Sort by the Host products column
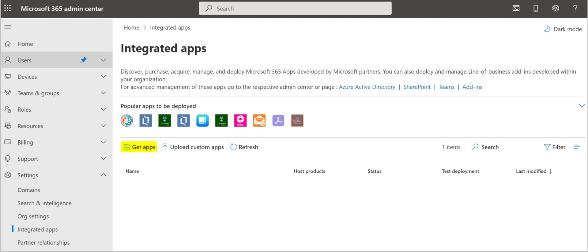Viewport: 588px width, 252px height. tap(309, 171)
